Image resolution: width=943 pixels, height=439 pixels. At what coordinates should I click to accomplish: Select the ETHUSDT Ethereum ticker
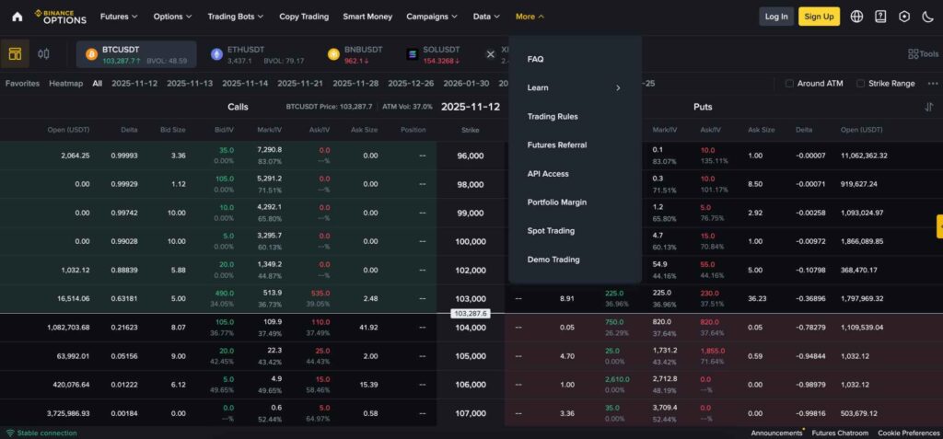(x=258, y=54)
